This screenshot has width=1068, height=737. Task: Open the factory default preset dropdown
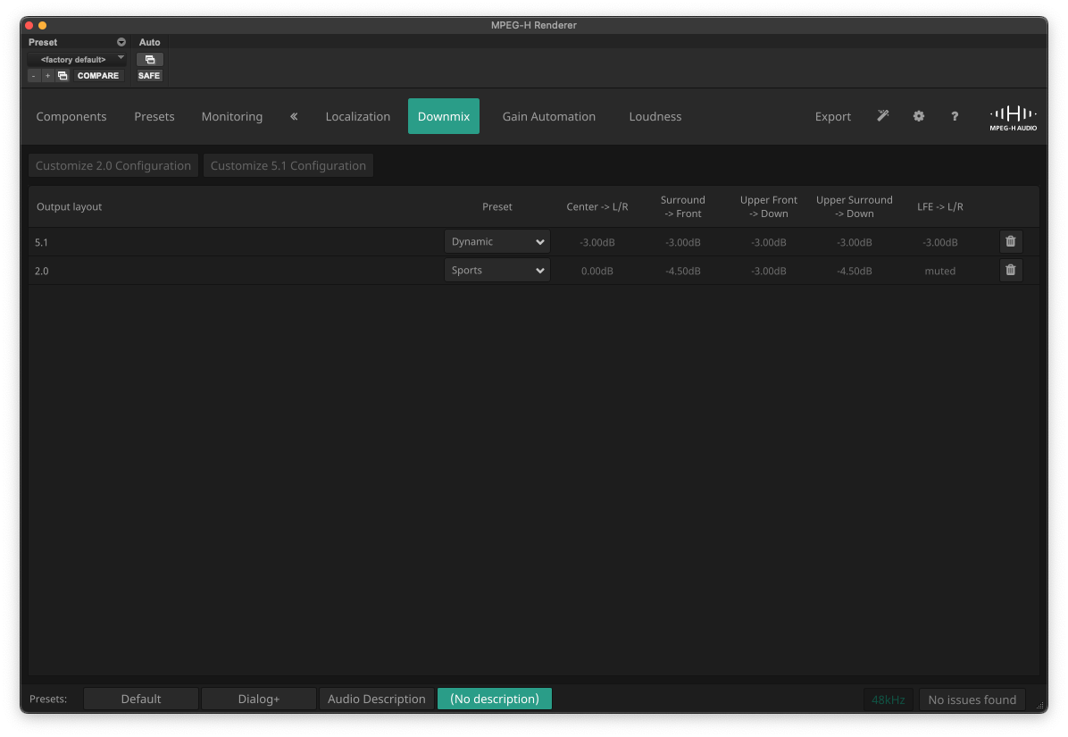76,59
